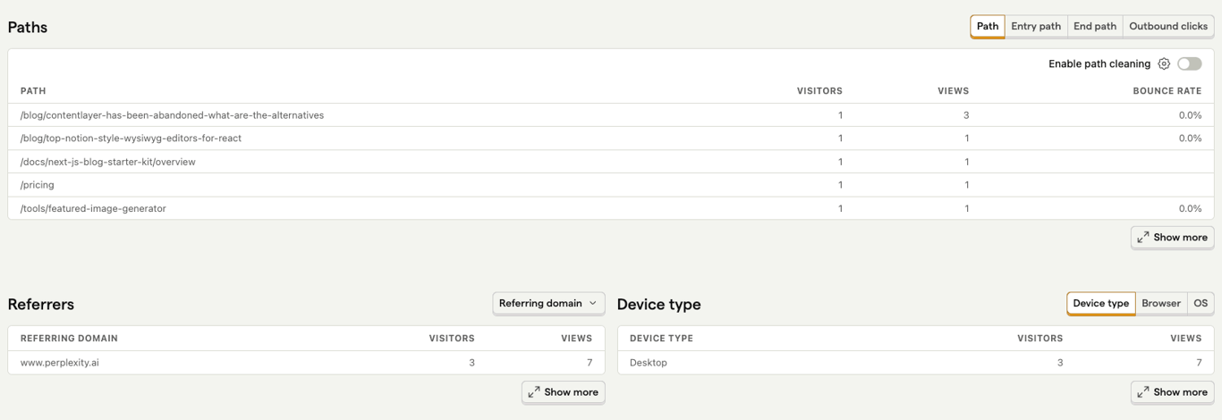Select the Device type tab
This screenshot has height=420, width=1222.
[x=1100, y=304]
